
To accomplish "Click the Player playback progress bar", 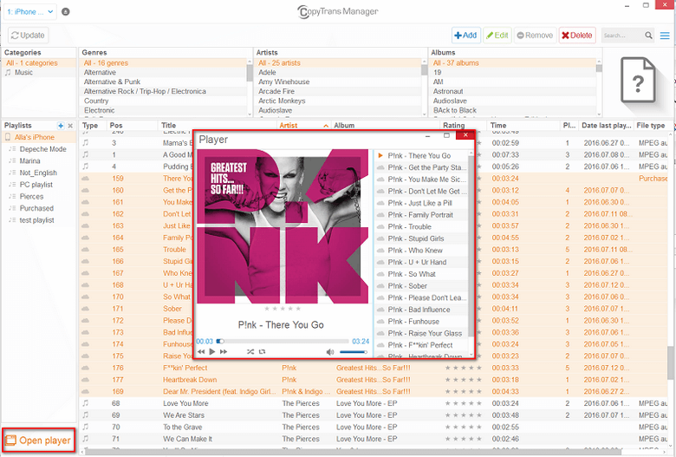I will point(283,342).
